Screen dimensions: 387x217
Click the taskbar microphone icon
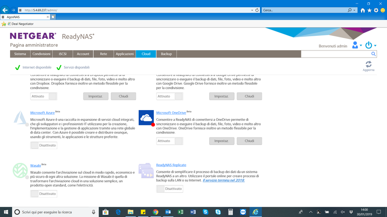[93, 212]
